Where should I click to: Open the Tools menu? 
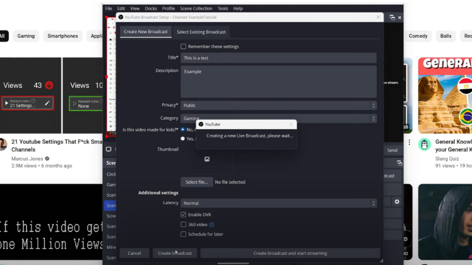(223, 8)
